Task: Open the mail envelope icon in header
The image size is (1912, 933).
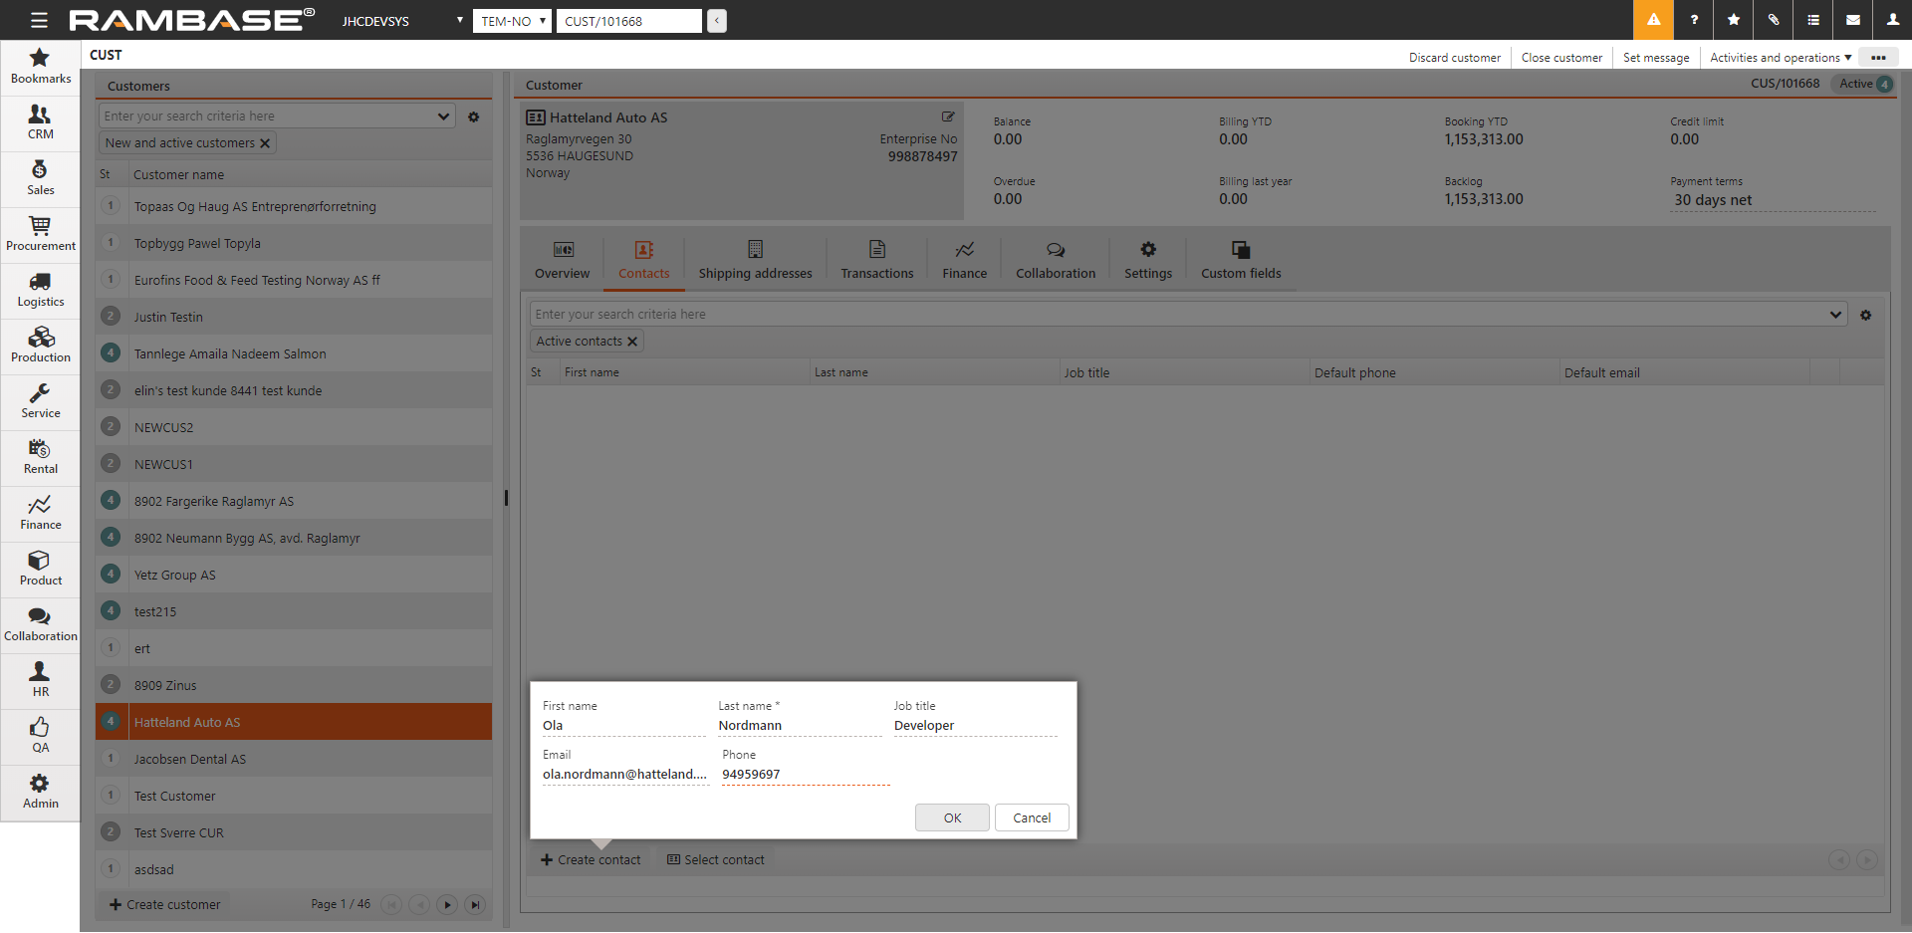Action: tap(1853, 20)
